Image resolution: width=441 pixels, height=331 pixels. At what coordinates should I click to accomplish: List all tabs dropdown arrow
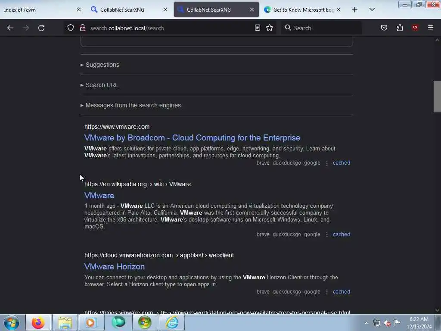[x=372, y=9]
